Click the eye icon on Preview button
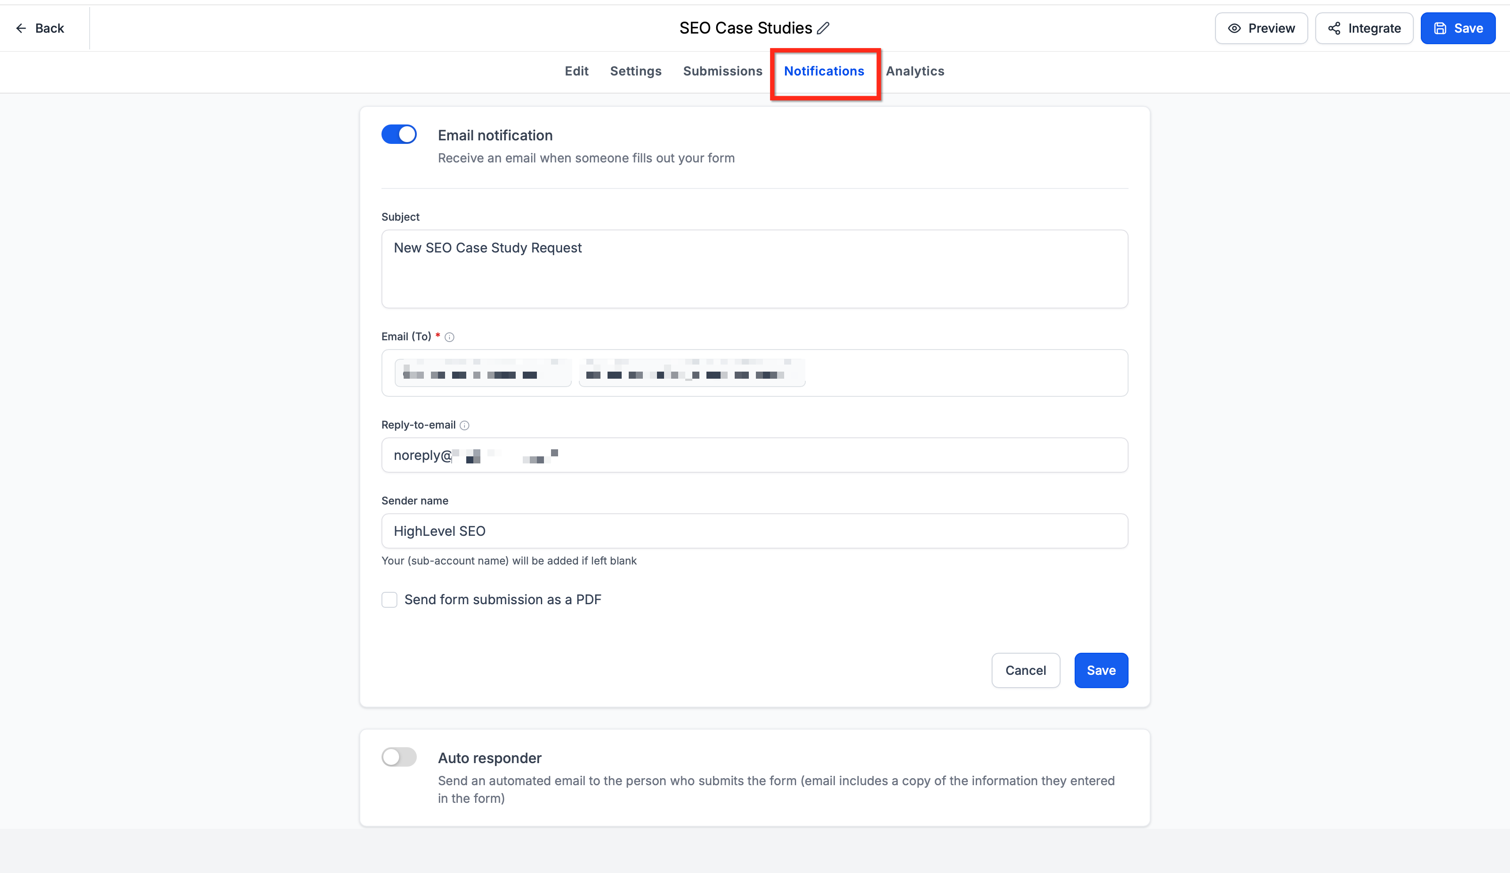Viewport: 1510px width, 873px height. (1234, 28)
